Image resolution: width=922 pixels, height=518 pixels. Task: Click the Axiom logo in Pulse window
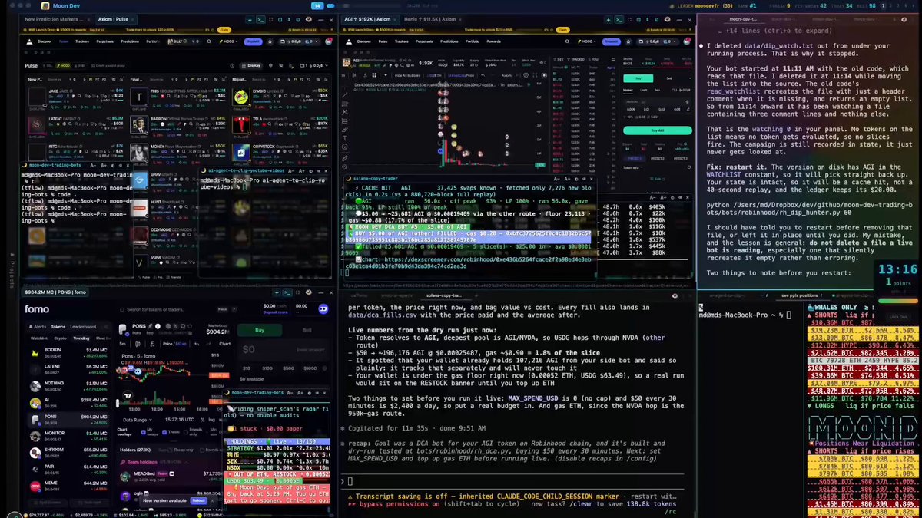click(x=29, y=41)
